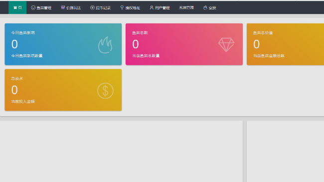Click the 0 value on 鱼苗总价值 card
Screen dimensions: 324x182
coord(256,44)
